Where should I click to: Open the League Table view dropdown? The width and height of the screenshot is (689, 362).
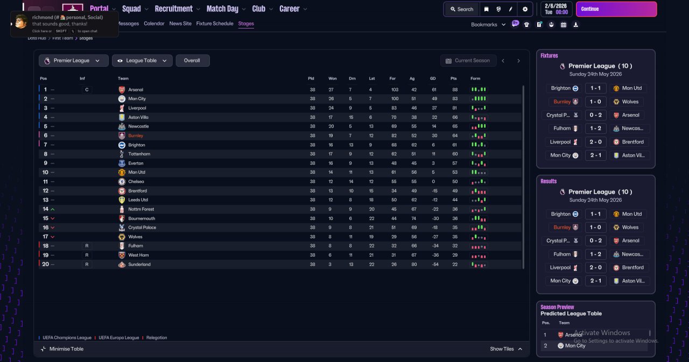click(x=143, y=61)
